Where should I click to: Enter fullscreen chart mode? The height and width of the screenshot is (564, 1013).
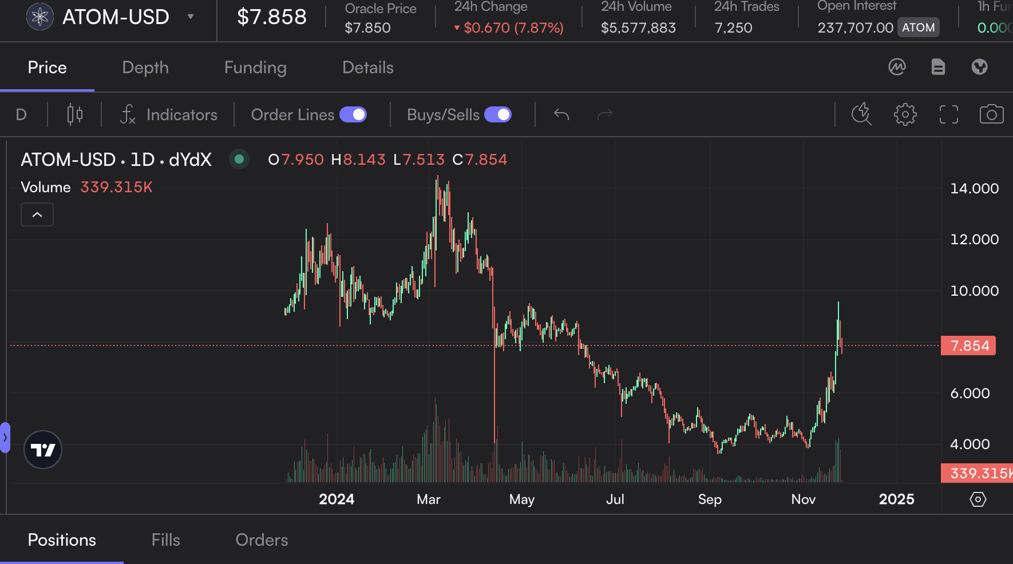pyautogui.click(x=948, y=114)
